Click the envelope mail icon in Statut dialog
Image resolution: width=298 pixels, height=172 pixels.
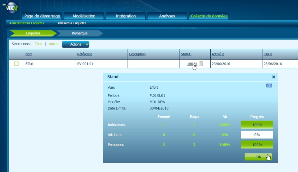click(x=269, y=86)
